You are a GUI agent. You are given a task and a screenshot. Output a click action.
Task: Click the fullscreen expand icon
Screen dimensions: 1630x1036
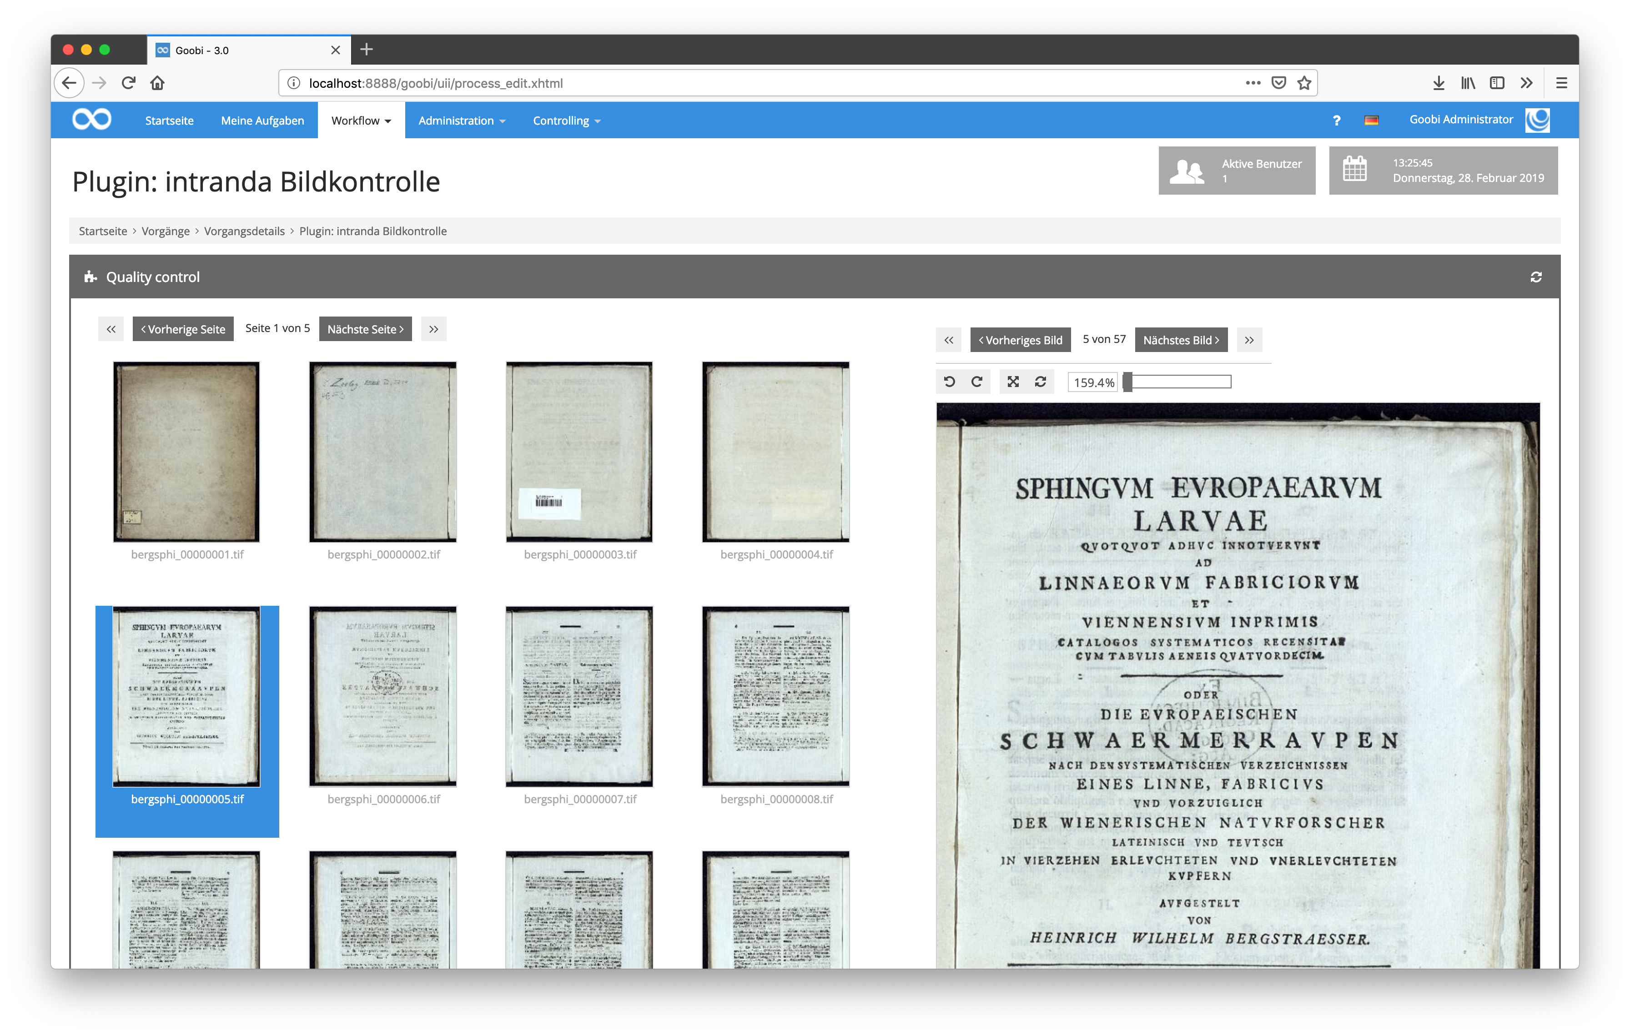click(x=1013, y=382)
